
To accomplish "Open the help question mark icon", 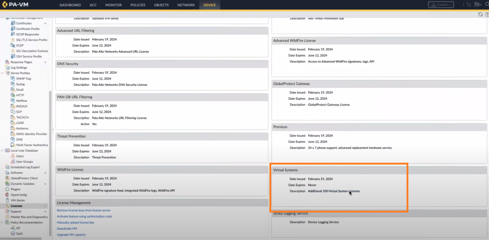I will pyautogui.click(x=487, y=14).
